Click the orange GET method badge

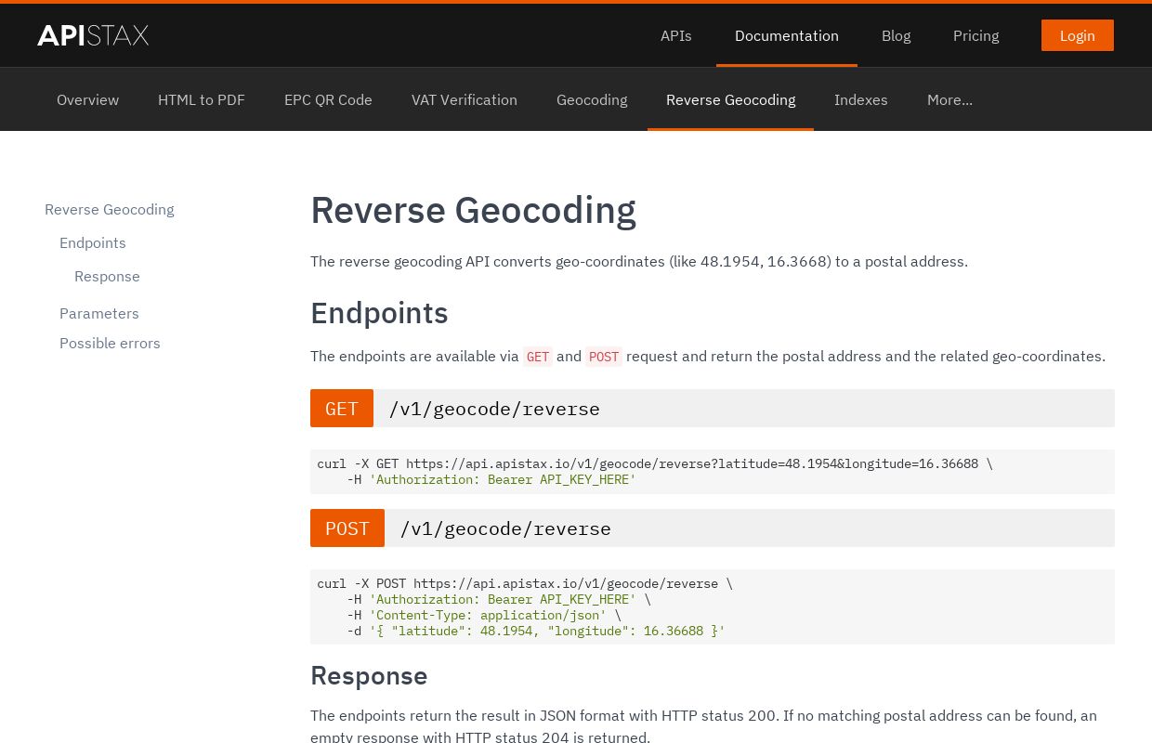(x=342, y=409)
